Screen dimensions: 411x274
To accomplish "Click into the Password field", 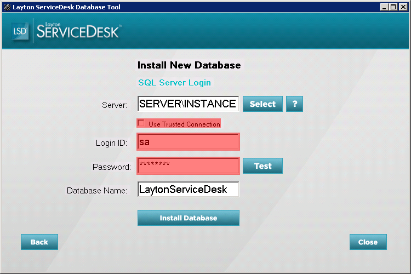I will click(x=188, y=165).
